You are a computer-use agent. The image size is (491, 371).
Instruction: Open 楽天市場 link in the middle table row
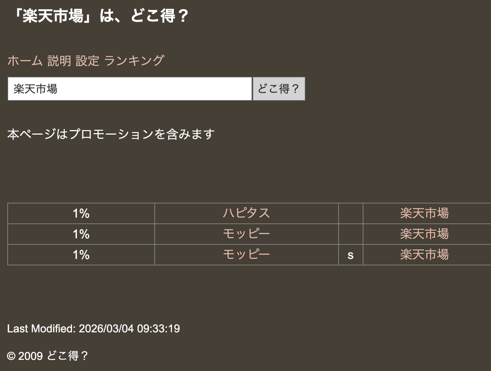(x=424, y=234)
